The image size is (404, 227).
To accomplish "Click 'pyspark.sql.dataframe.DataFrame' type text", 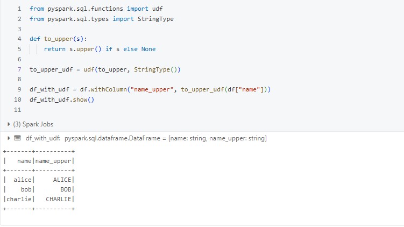I will 112,138.
